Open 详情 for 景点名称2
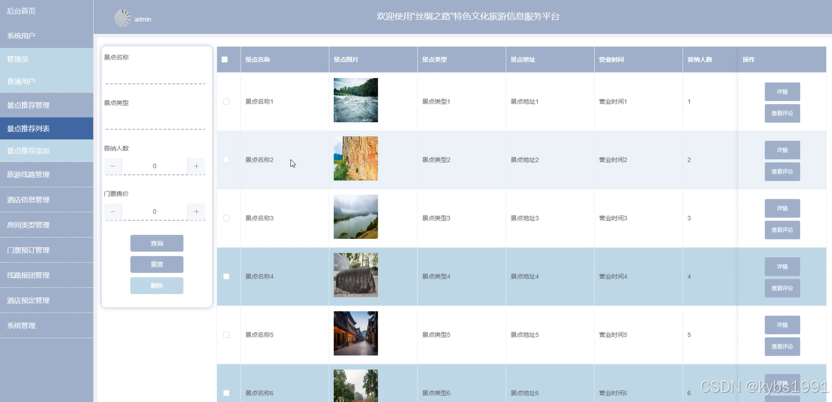Screen dimensions: 832x402 point(782,150)
